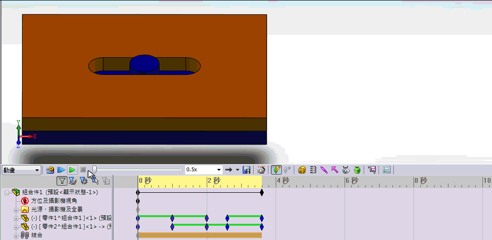492x240 pixels.
Task: Select 方位及攝影機視角 start key point
Action: click(138, 201)
